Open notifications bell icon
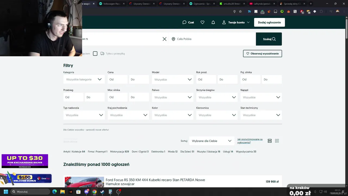The width and height of the screenshot is (348, 196). tap(213, 22)
